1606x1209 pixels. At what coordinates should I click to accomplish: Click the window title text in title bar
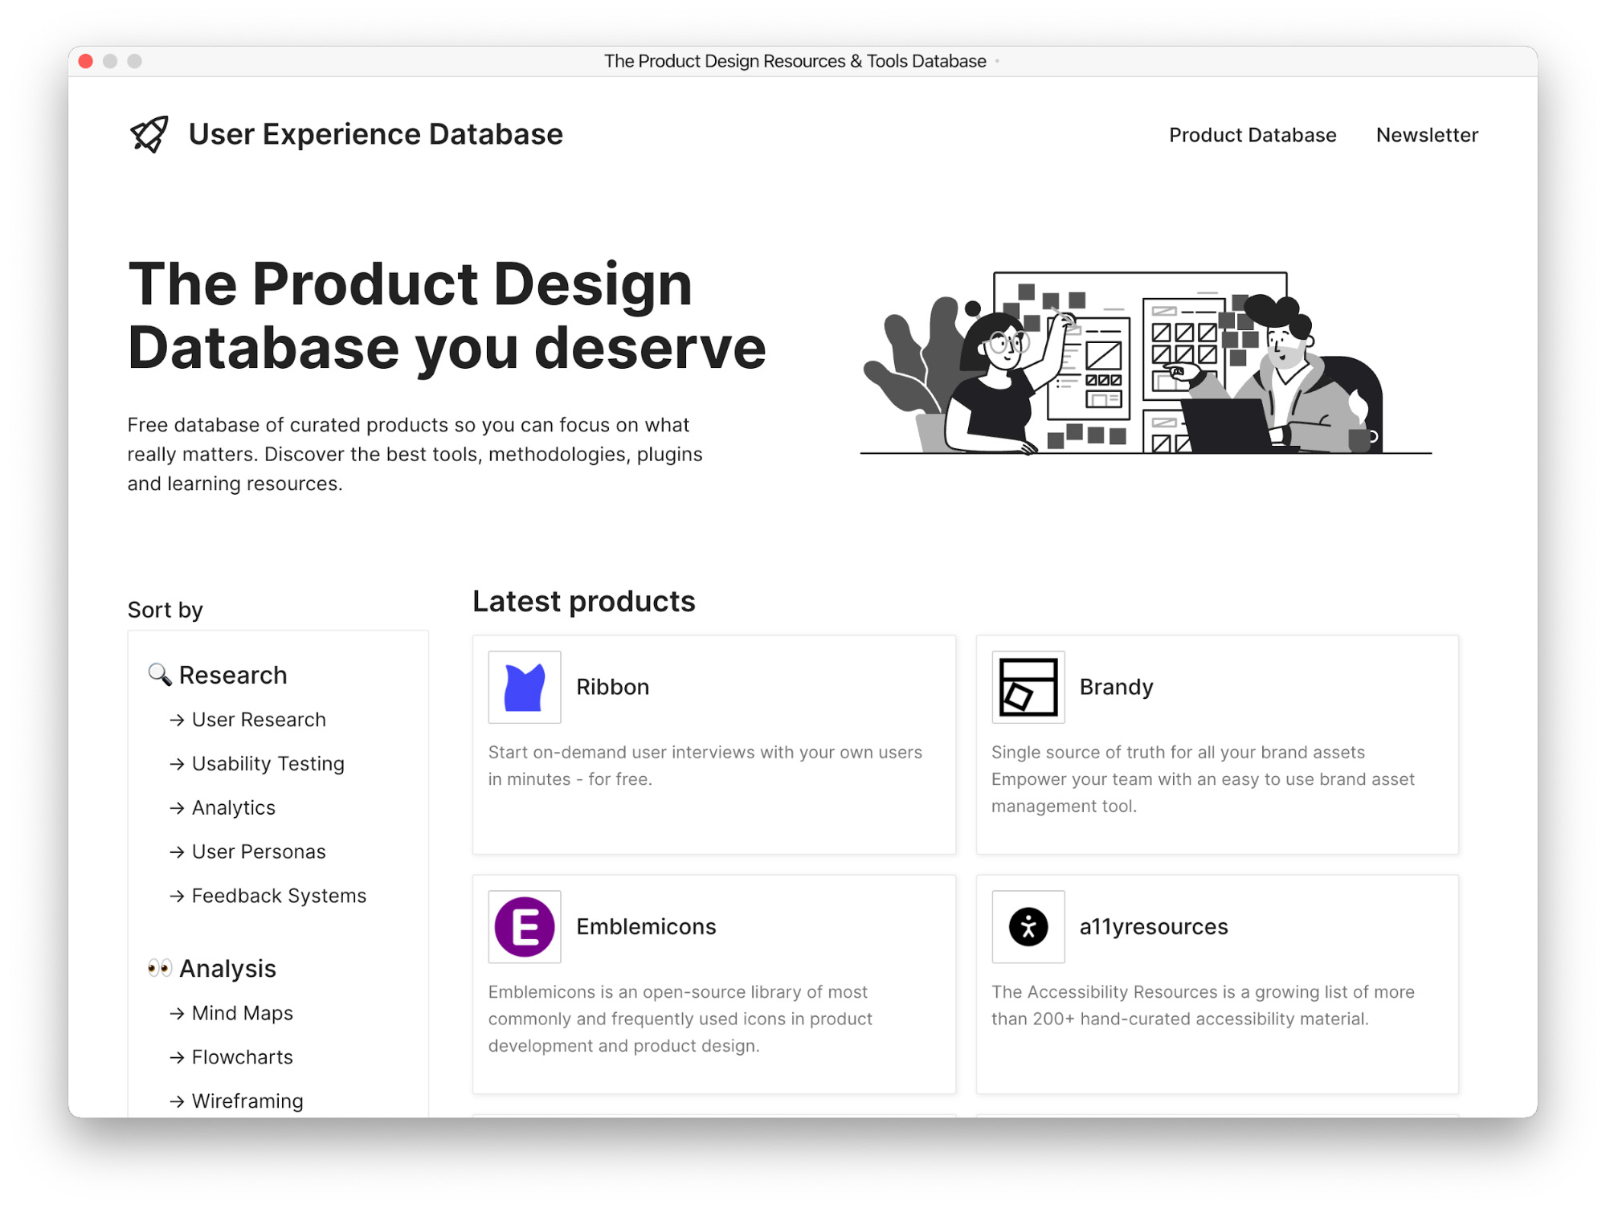(795, 61)
